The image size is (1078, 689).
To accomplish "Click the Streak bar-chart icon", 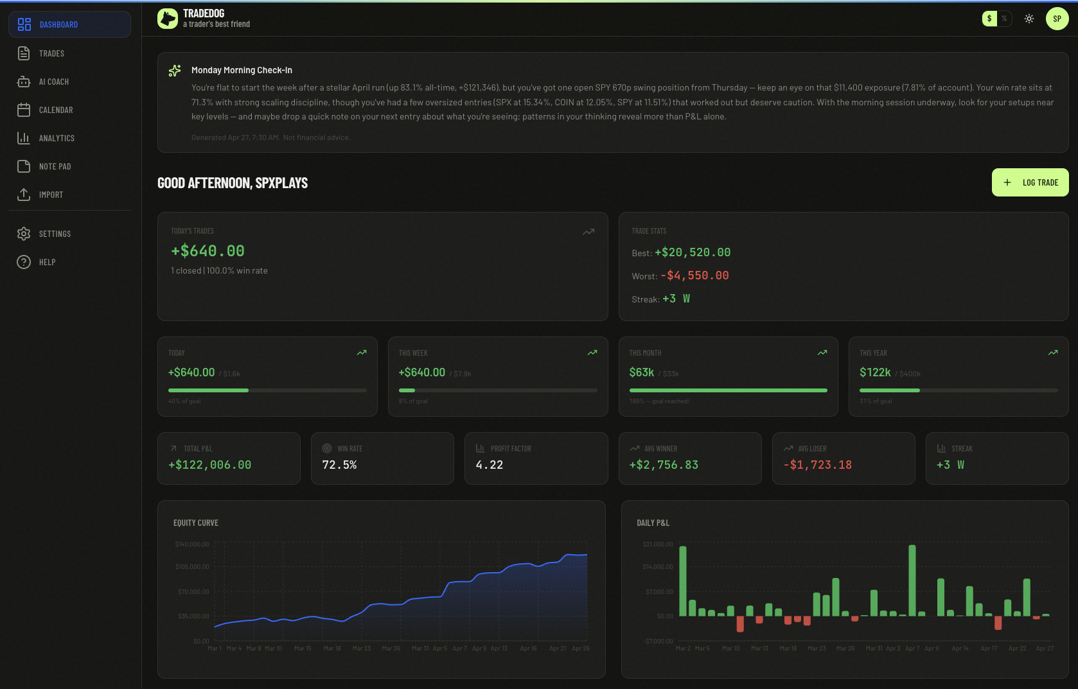I will click(x=941, y=448).
